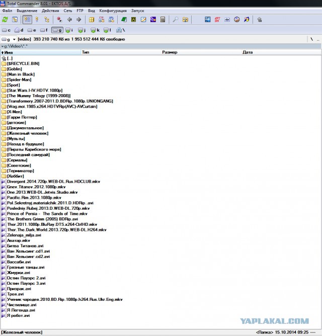
Task: Switch to network drive j
Action: (82, 30)
